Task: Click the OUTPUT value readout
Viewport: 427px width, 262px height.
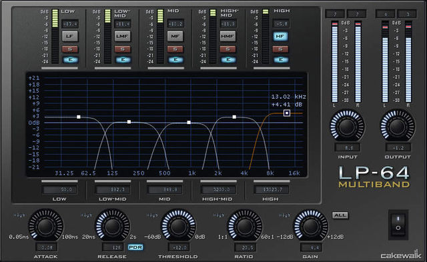Action: pos(398,148)
